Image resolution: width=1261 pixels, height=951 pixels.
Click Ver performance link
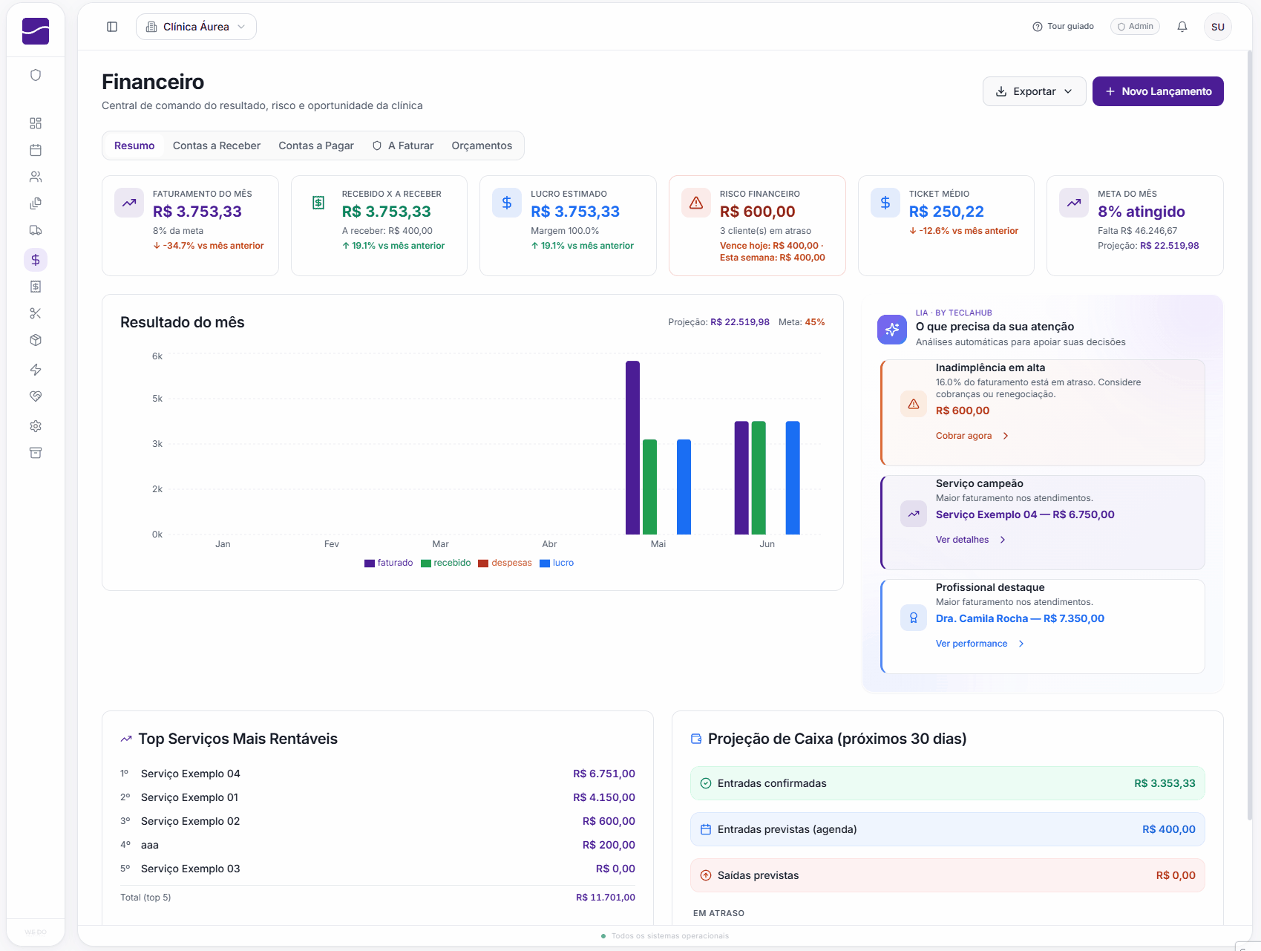[x=980, y=644]
